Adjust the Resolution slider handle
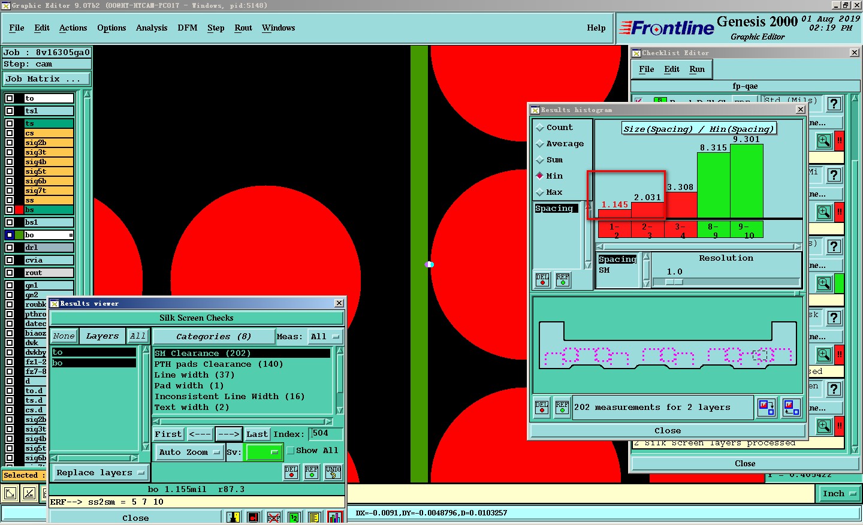Screen dimensions: 863x525 point(674,282)
